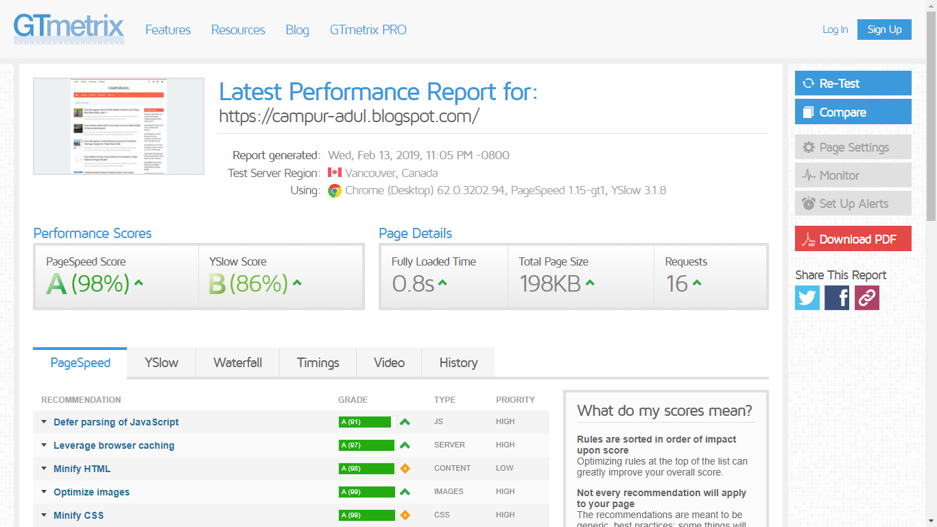Click the orange diamond icon for Minify HTML
The width and height of the screenshot is (937, 527).
pyautogui.click(x=405, y=469)
